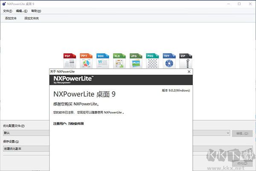Open the 编辑...(E) menu
256x171 pixels.
point(22,11)
